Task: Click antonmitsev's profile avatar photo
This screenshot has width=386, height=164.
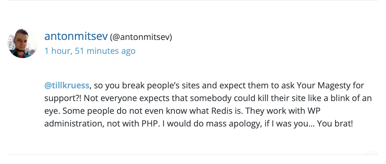Action: (23, 43)
